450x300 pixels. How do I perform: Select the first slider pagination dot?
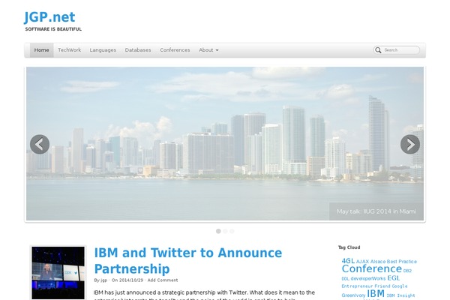click(x=218, y=231)
